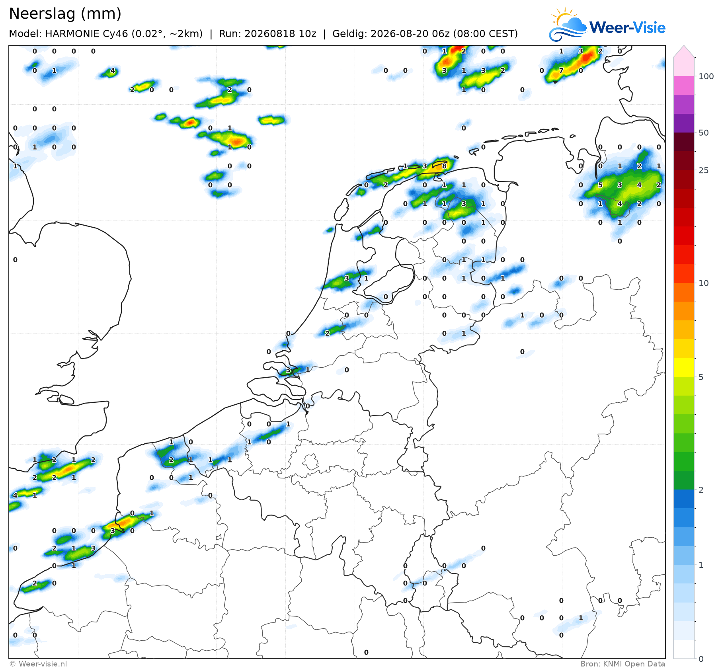
Task: Click the green 2 mm legend color
Action: [x=684, y=480]
